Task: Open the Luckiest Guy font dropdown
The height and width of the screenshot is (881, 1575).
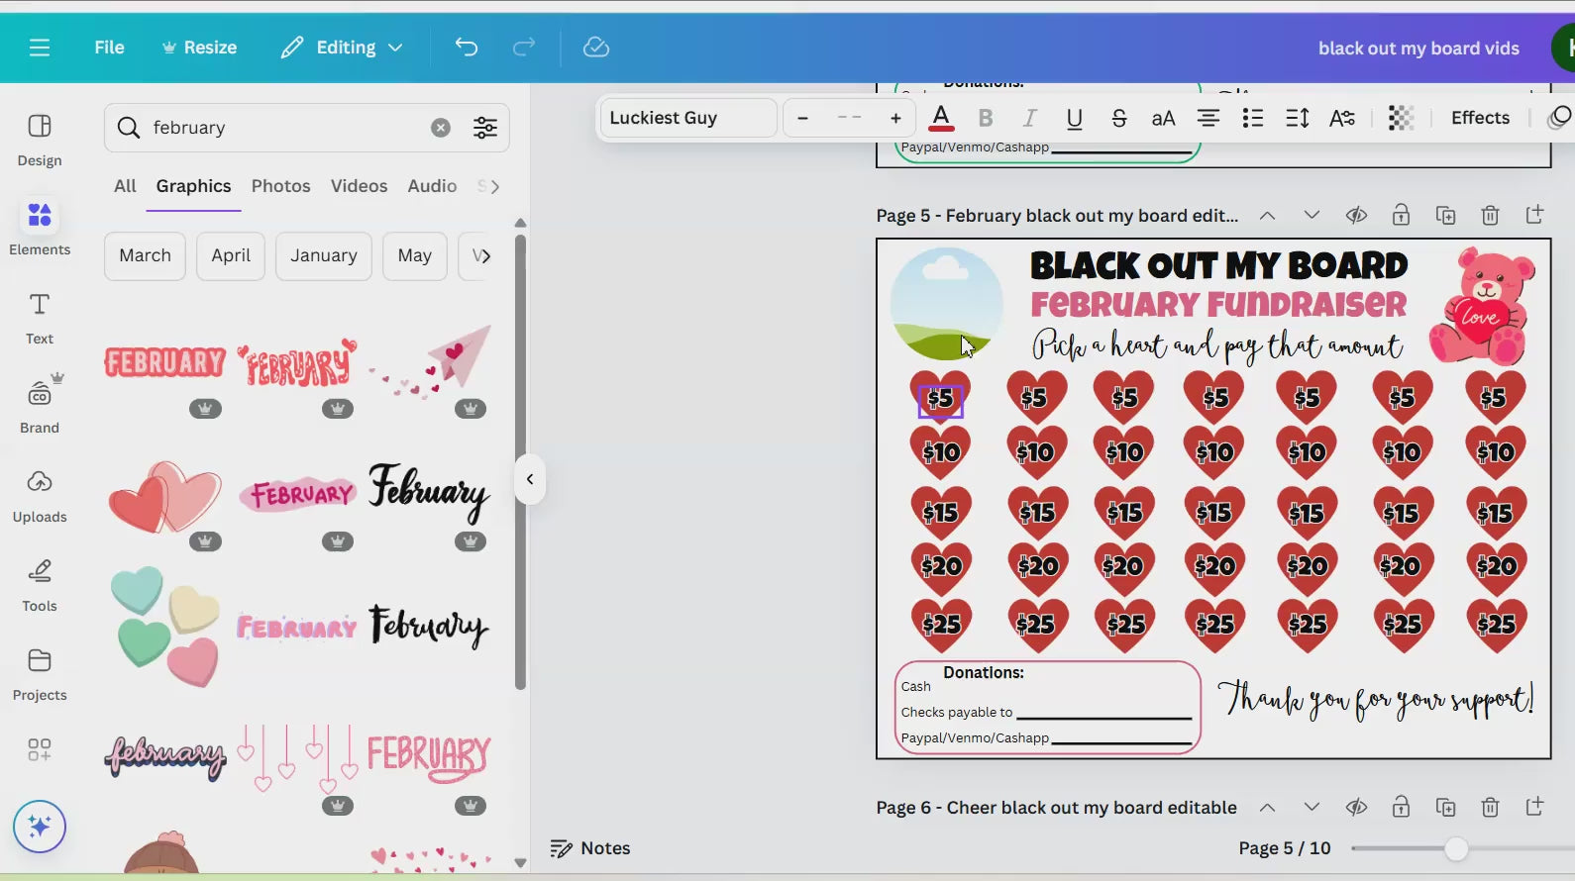Action: click(x=687, y=118)
